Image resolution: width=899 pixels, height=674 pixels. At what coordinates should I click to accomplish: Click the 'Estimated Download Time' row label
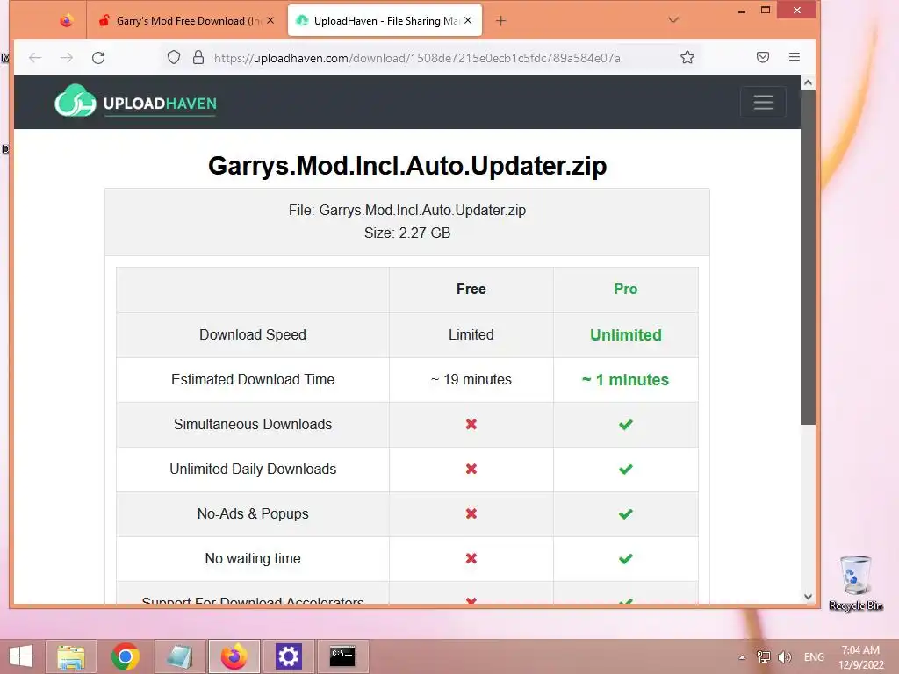pos(253,379)
